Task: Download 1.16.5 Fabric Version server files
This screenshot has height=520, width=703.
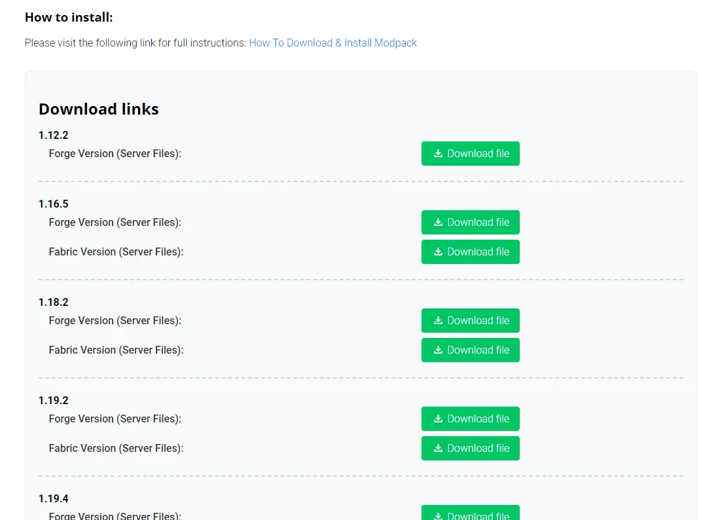Action: coord(471,251)
